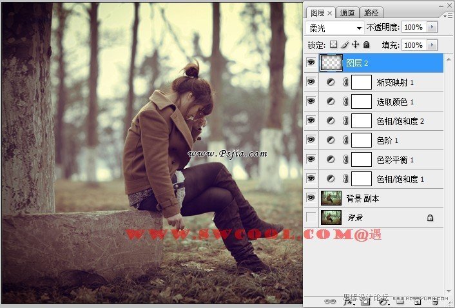
Task: Click the 背景 副本 layer thumbnail
Action: coord(331,198)
